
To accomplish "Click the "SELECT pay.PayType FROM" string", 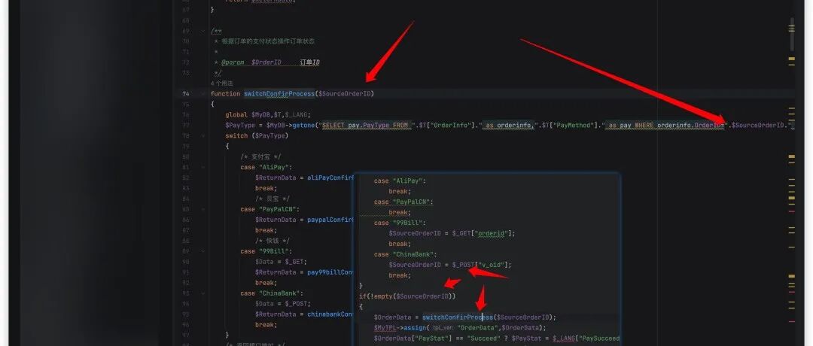I will [366, 126].
